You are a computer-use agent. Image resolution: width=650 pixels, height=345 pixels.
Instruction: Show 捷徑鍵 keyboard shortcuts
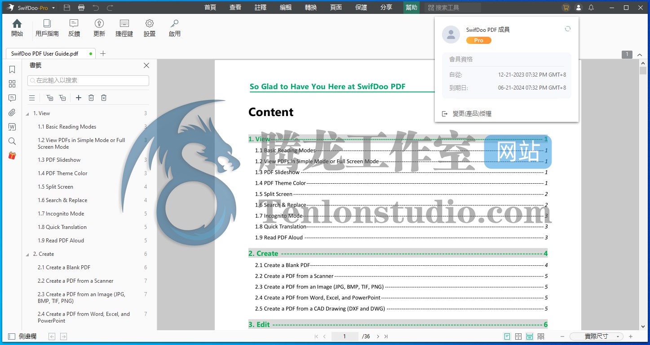(124, 28)
